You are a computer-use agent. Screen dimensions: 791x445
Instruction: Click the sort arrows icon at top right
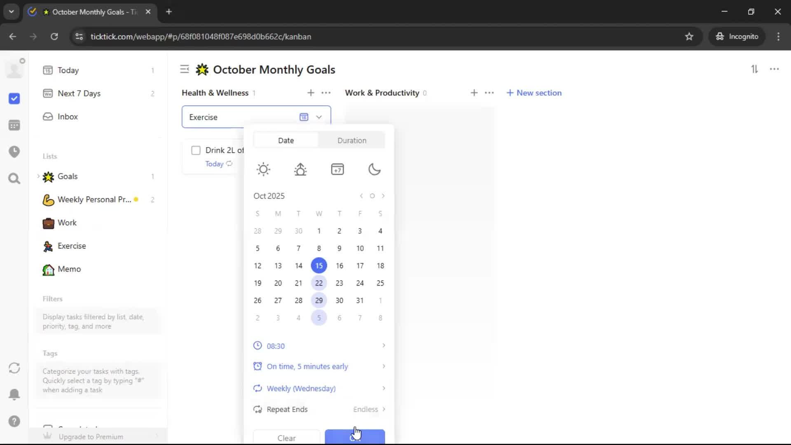coord(754,69)
